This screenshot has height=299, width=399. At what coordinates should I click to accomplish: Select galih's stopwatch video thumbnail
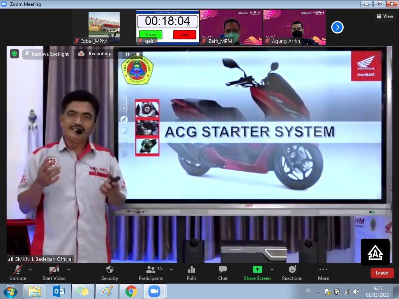(168, 27)
